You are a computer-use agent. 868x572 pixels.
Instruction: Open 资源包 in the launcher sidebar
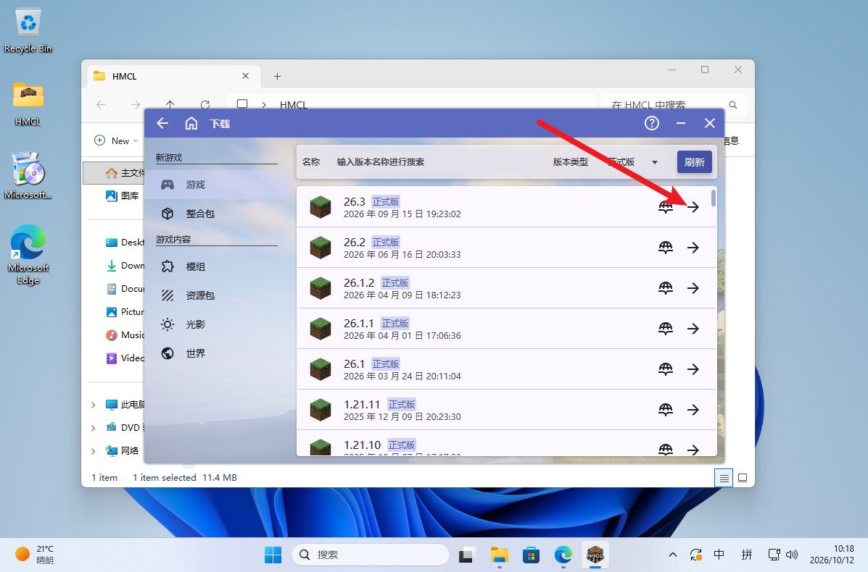[217, 295]
